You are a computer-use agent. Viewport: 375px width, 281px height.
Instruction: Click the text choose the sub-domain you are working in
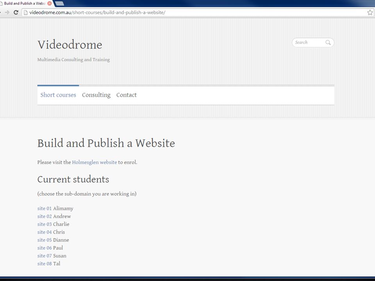click(x=87, y=194)
